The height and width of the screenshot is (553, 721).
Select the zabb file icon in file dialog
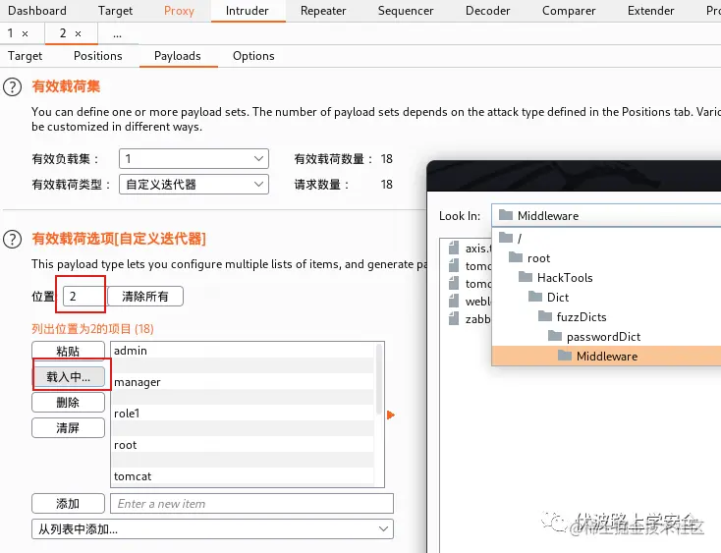[454, 319]
